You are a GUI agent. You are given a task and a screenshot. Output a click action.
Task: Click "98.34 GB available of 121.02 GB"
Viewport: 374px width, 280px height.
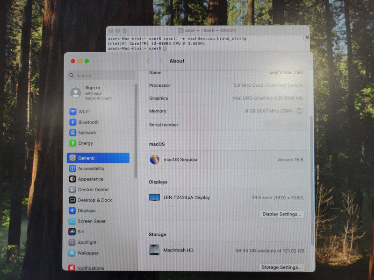tap(270, 251)
